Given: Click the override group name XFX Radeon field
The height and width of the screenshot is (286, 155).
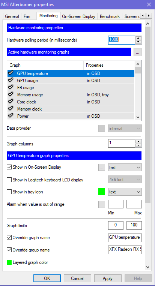Looking at the screenshot, I should pos(125,250).
